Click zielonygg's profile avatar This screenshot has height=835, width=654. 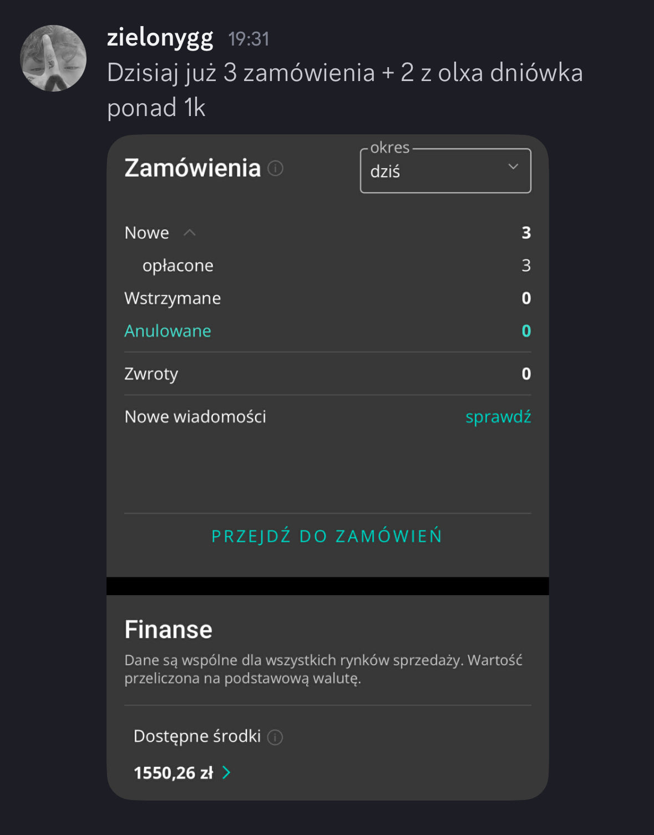click(53, 58)
